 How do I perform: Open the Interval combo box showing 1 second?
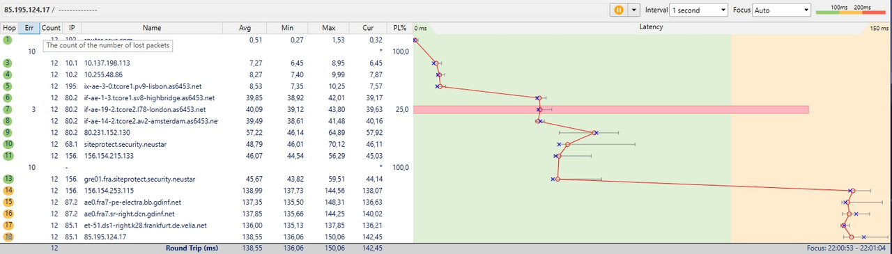[x=699, y=10]
